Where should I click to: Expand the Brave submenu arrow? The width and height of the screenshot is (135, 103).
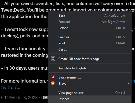129,83
